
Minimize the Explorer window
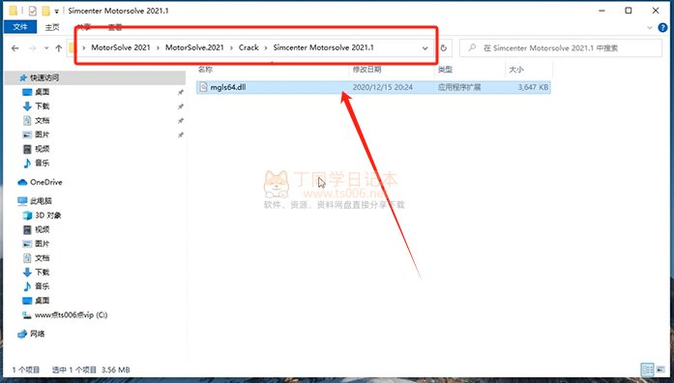[x=601, y=11]
